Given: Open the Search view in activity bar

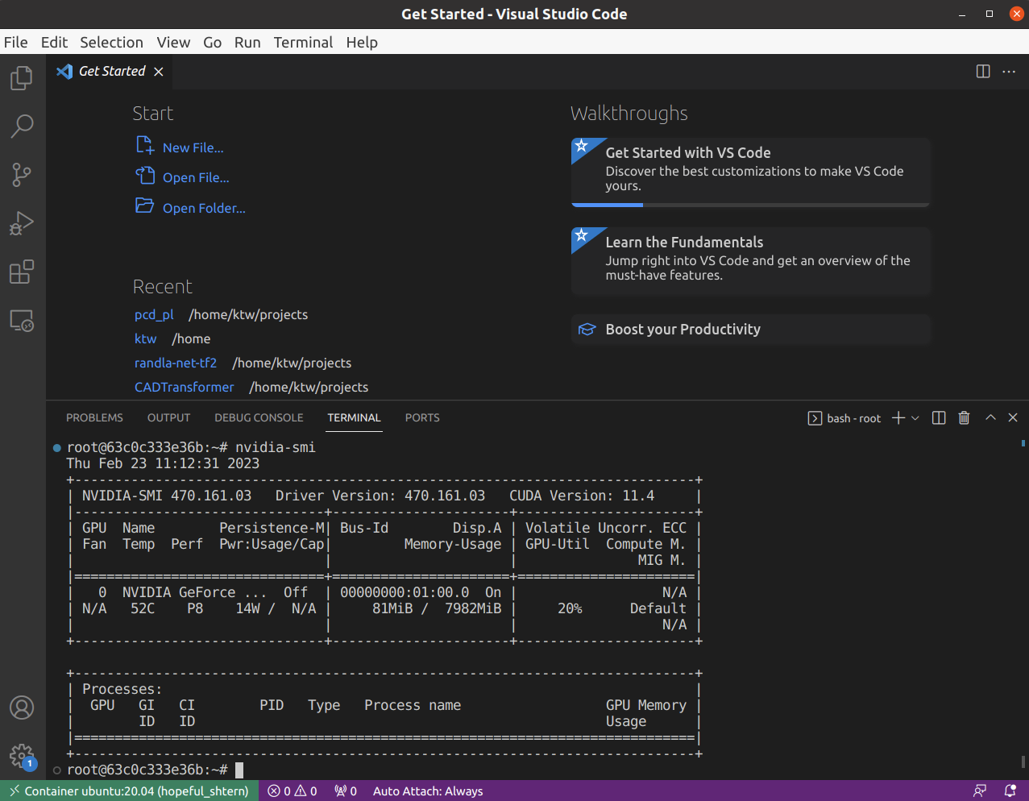Looking at the screenshot, I should [x=22, y=126].
